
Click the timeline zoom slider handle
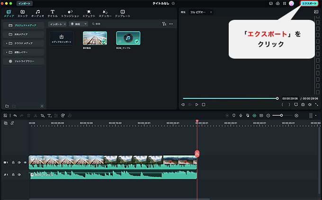tap(281, 115)
